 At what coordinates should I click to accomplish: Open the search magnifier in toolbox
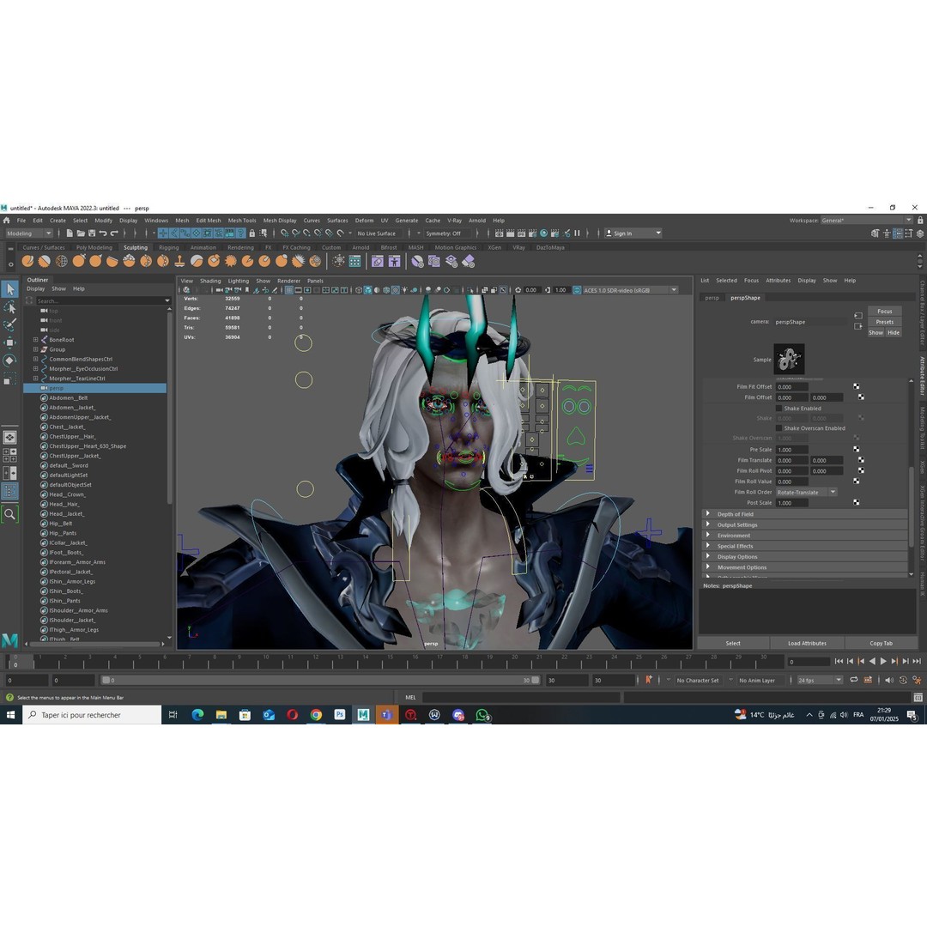tap(10, 514)
